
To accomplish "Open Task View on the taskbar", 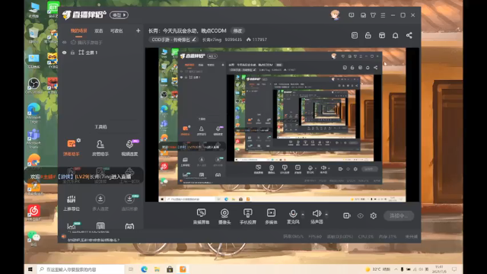I will coord(131,269).
